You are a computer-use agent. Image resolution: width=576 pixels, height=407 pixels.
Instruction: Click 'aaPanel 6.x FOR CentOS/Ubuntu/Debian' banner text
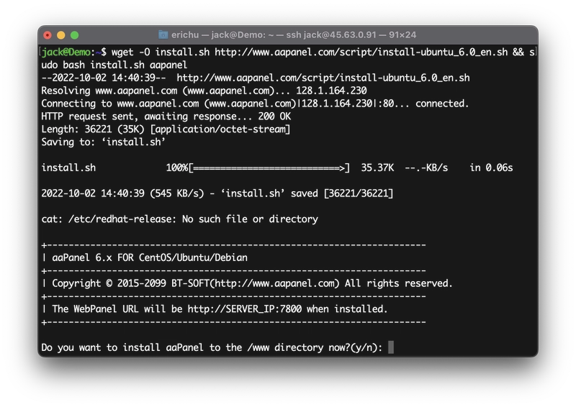point(150,257)
